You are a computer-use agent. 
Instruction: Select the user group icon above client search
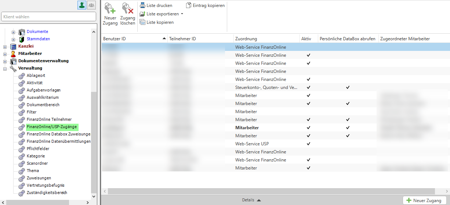point(91,5)
